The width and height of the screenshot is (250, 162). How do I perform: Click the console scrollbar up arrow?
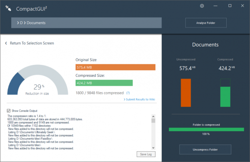click(153, 117)
